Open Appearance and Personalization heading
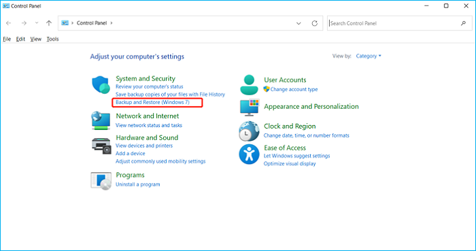Viewport: 476px width, 251px height. tap(311, 107)
